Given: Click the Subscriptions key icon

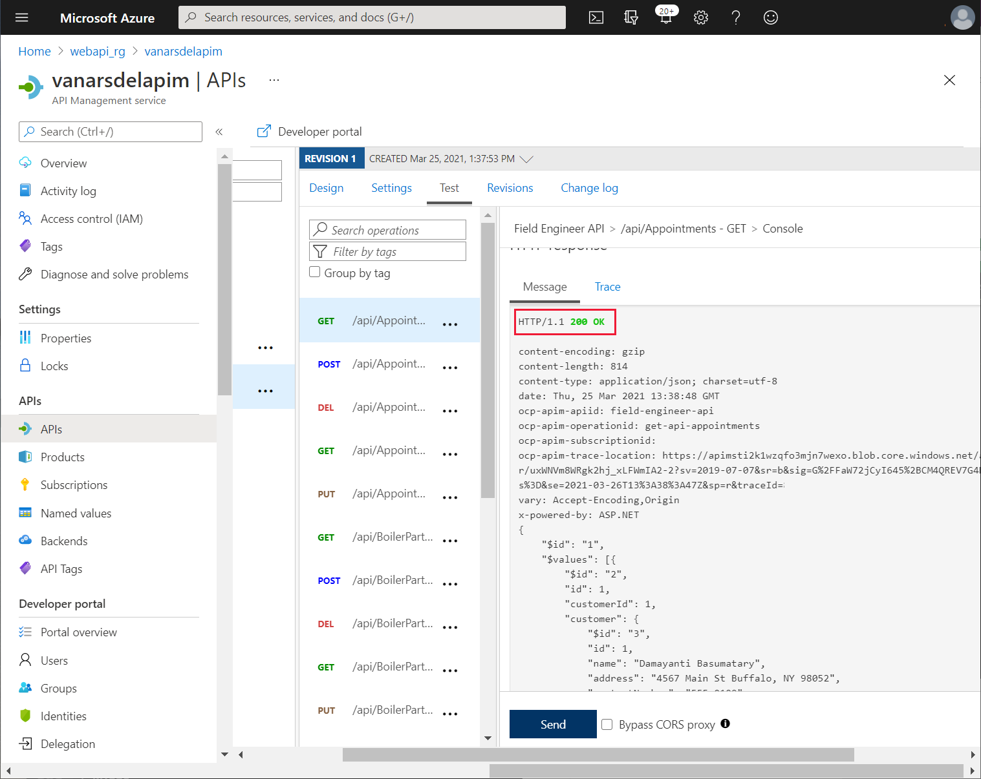Looking at the screenshot, I should click(25, 484).
